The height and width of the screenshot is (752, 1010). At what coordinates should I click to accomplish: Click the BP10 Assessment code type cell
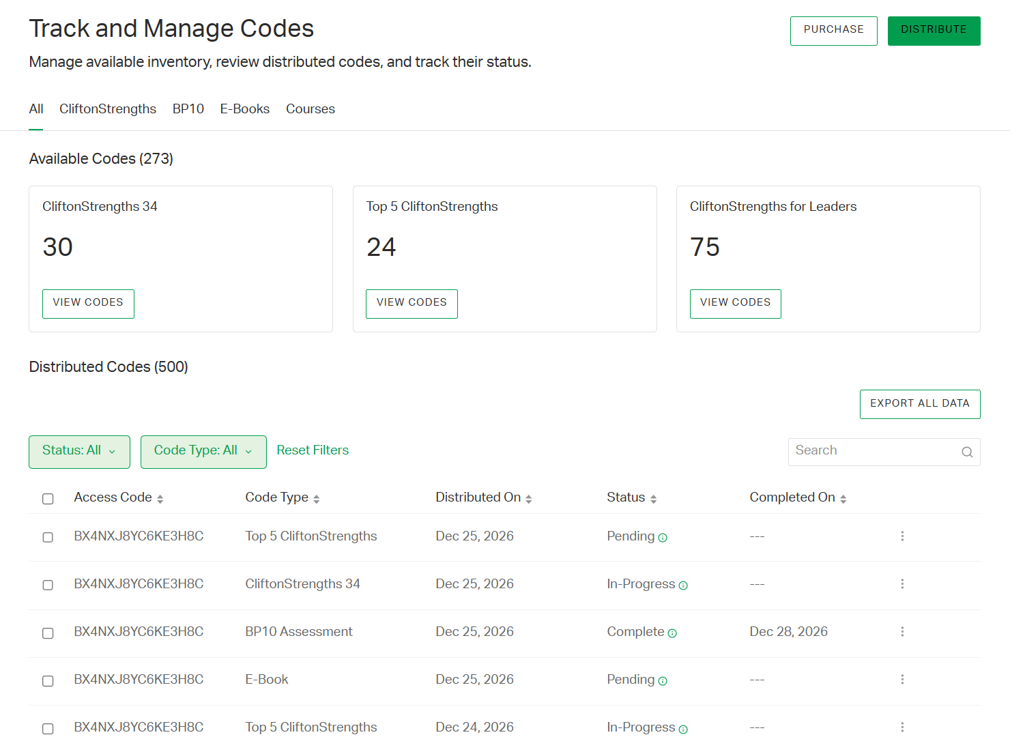tap(299, 632)
